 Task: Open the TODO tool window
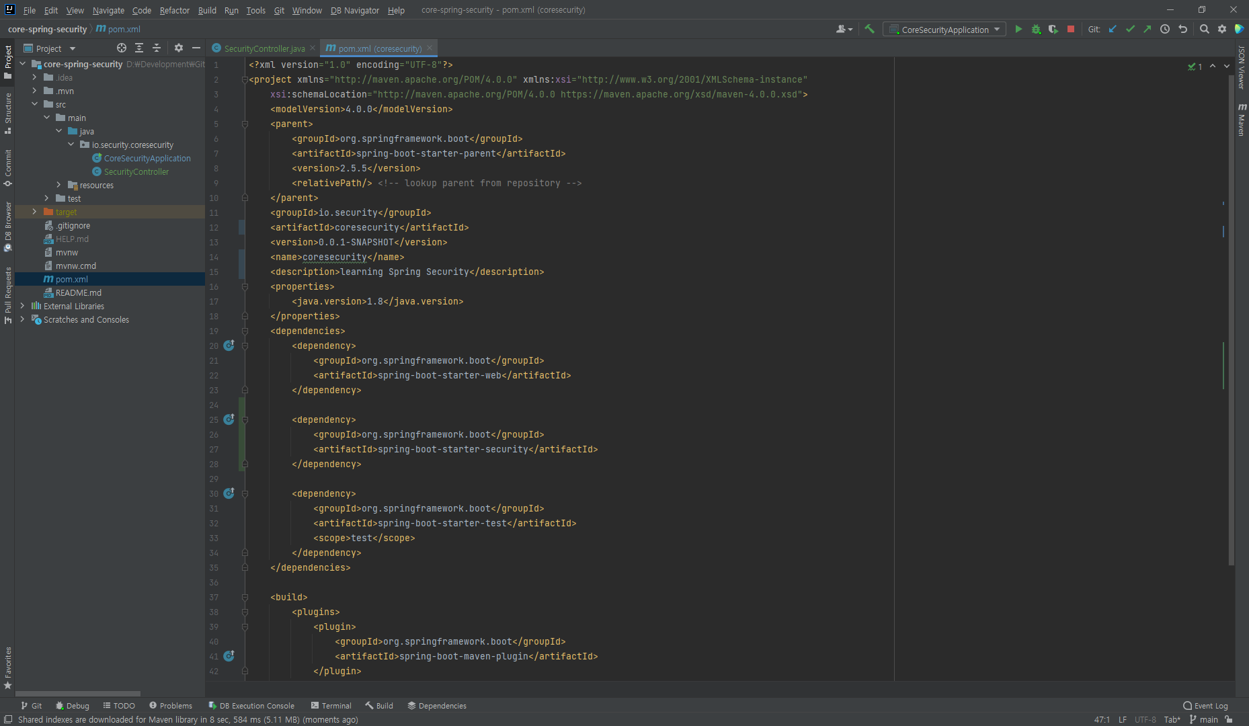(119, 706)
